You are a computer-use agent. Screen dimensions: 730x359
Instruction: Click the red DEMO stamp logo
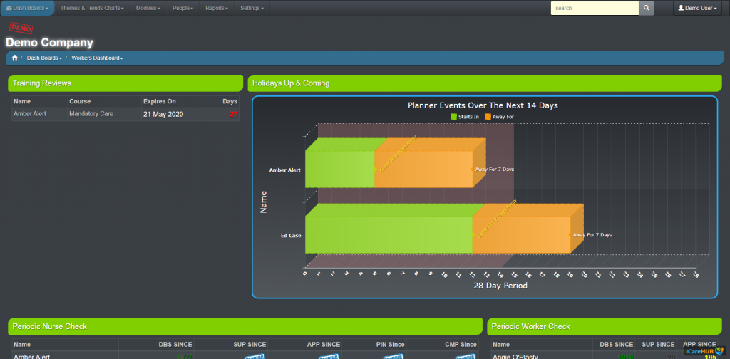[x=21, y=28]
